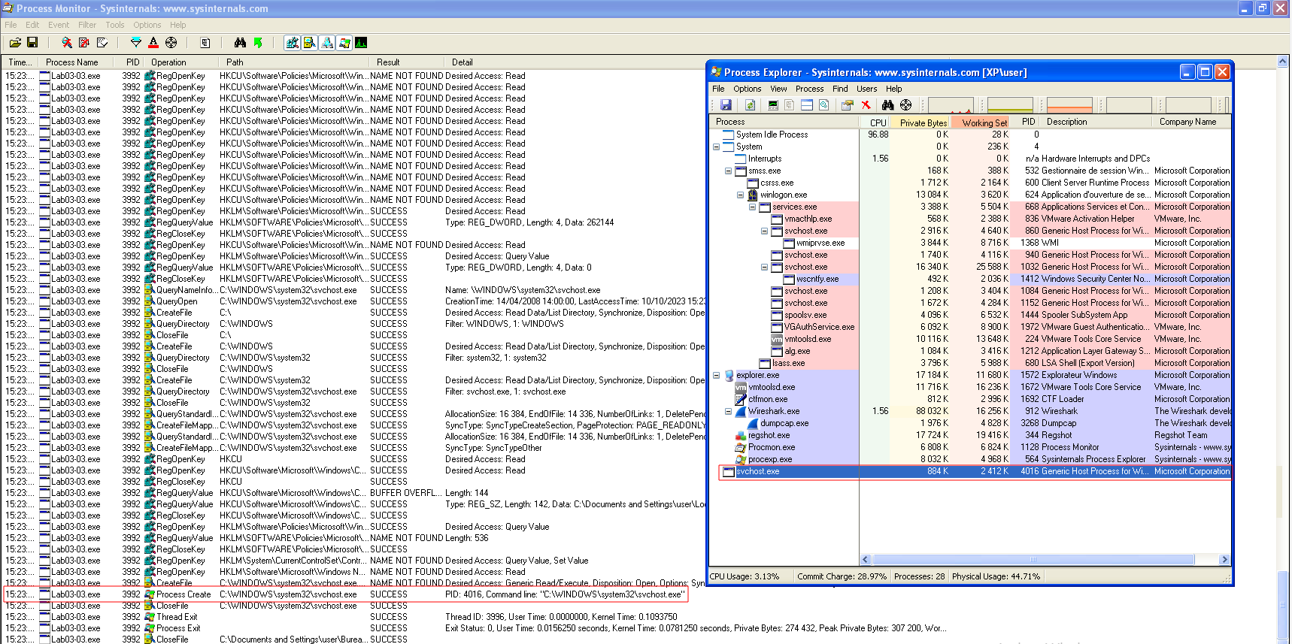The image size is (1292, 644).
Task: Sort by the Working Set column header
Action: pyautogui.click(x=981, y=122)
